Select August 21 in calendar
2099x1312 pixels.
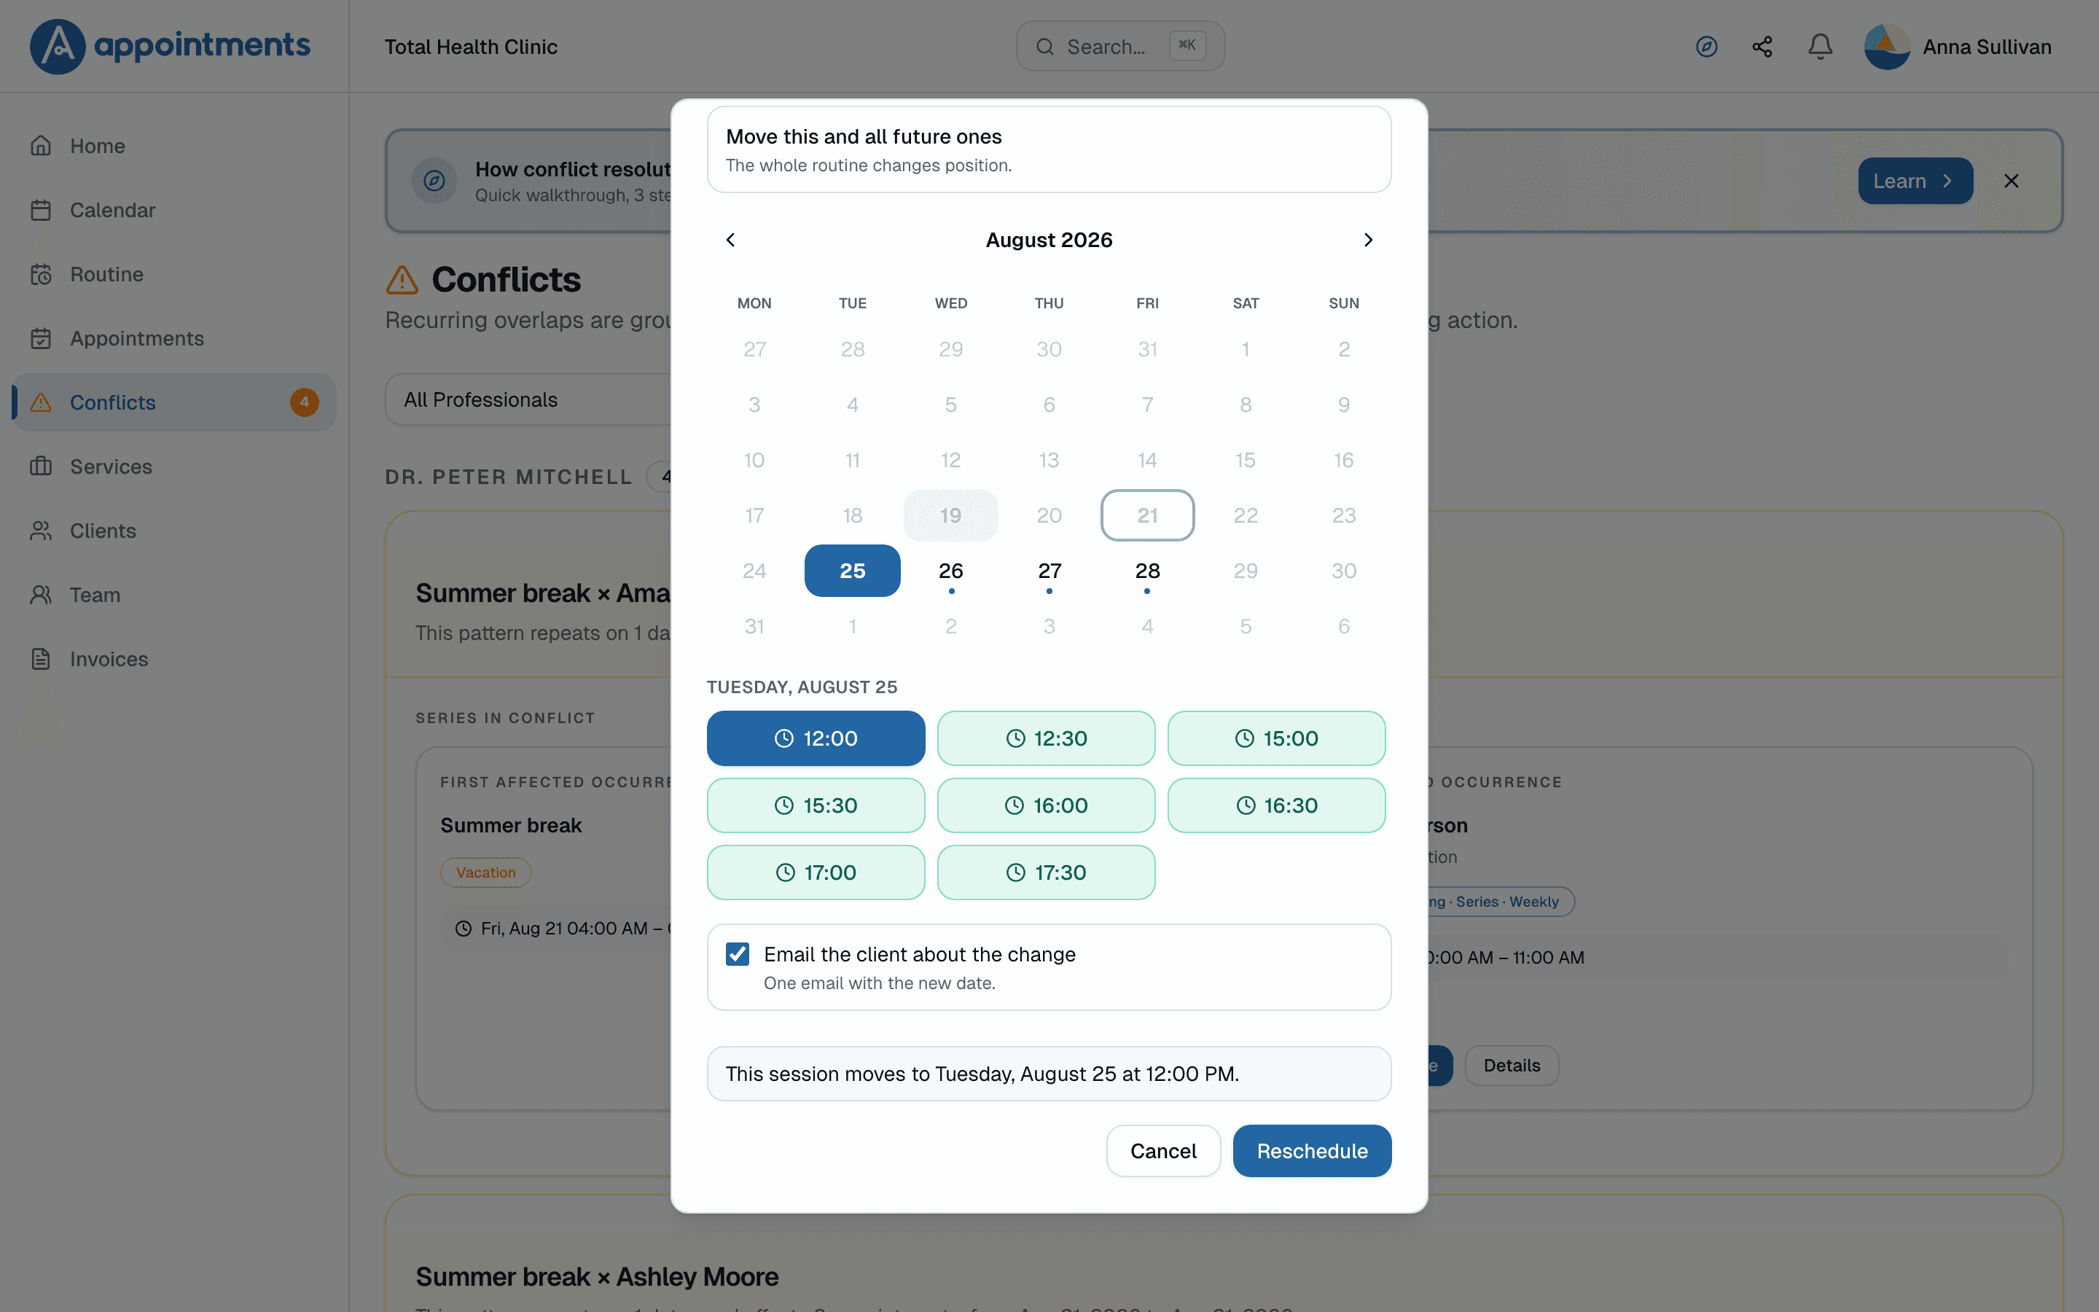click(x=1146, y=515)
